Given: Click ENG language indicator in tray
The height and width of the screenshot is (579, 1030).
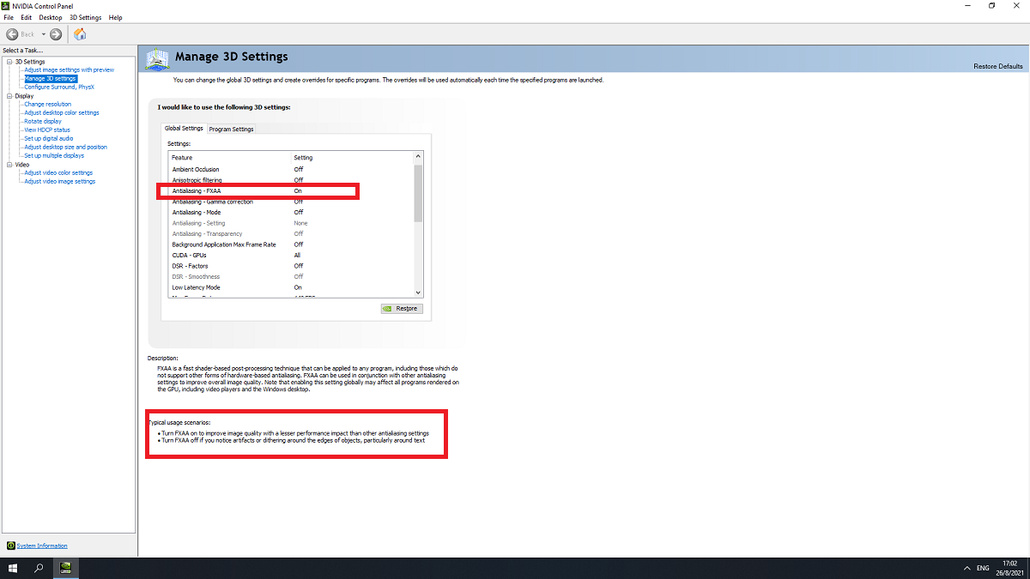Looking at the screenshot, I should coord(983,568).
